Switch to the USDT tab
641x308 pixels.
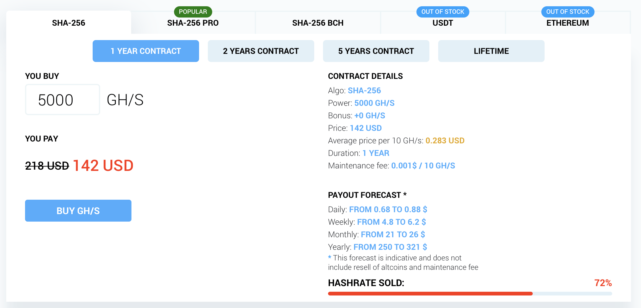tap(443, 23)
